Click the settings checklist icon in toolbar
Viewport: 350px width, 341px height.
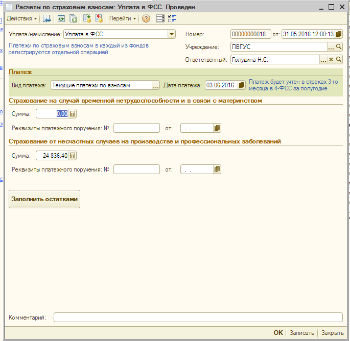coord(172,19)
